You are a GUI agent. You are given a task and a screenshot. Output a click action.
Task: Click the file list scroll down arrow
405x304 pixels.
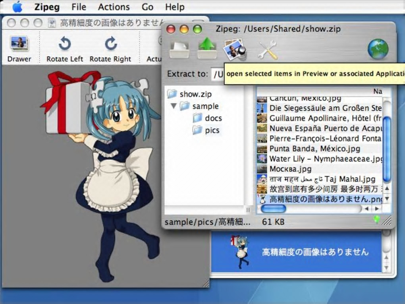387,199
